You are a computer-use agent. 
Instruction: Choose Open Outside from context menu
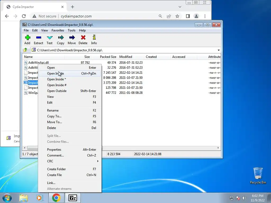[x=70, y=91]
